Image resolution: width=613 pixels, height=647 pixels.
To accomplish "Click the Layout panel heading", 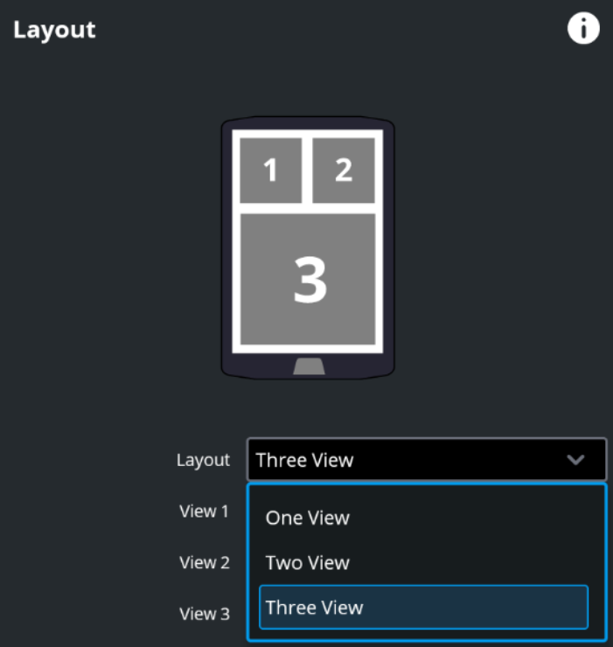I will pos(54,30).
